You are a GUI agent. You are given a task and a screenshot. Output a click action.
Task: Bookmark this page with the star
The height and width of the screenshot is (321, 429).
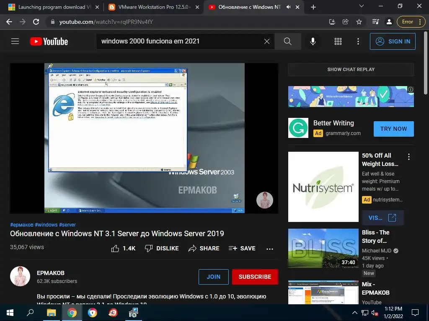point(359,22)
